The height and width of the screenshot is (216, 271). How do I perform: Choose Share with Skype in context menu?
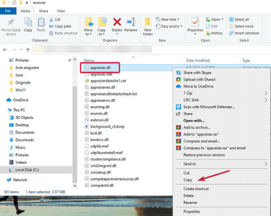point(197,73)
